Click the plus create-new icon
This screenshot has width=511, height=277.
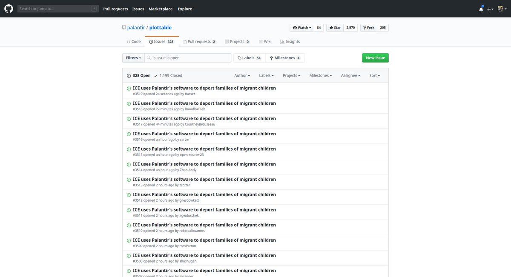[490, 9]
